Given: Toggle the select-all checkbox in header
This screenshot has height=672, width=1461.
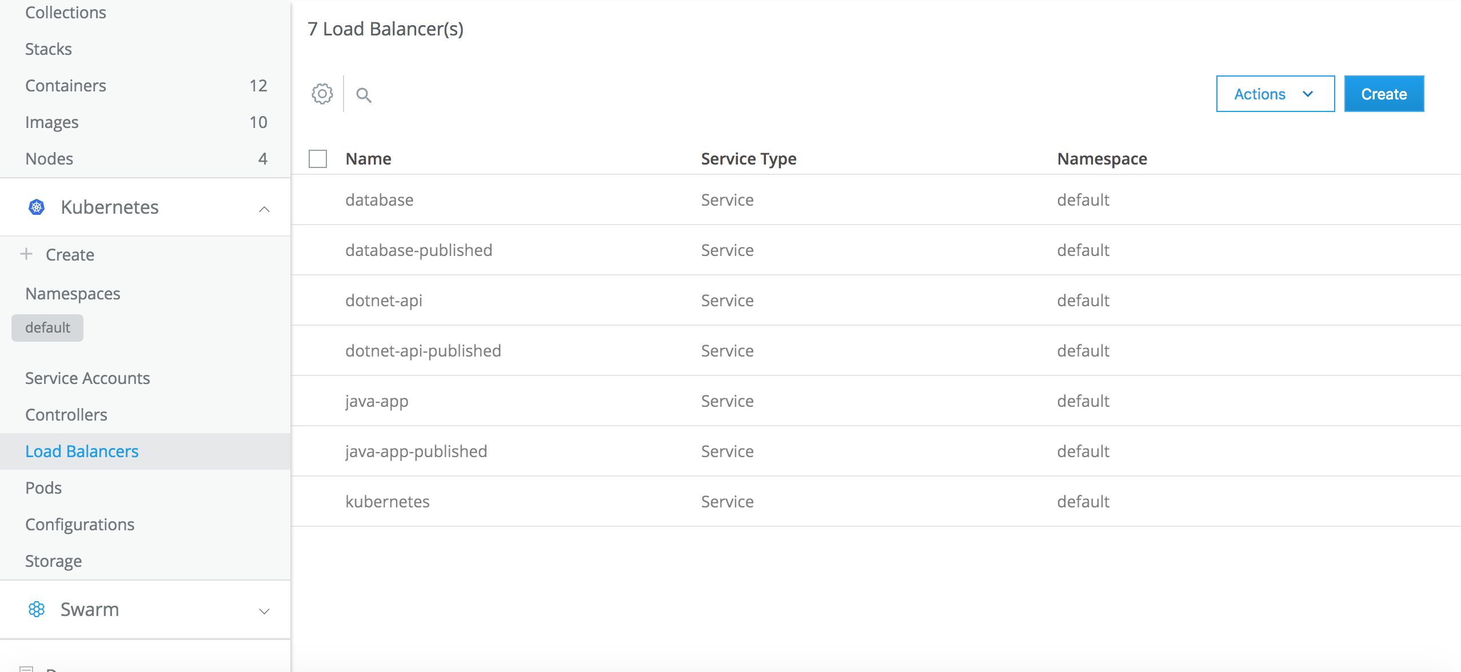Looking at the screenshot, I should tap(318, 159).
